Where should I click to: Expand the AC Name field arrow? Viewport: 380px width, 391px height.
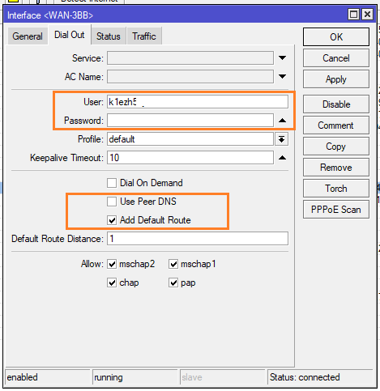pos(282,76)
